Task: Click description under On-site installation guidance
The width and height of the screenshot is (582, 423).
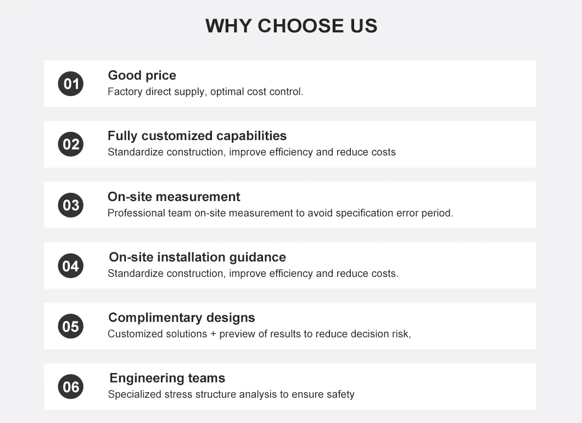Action: coord(253,274)
